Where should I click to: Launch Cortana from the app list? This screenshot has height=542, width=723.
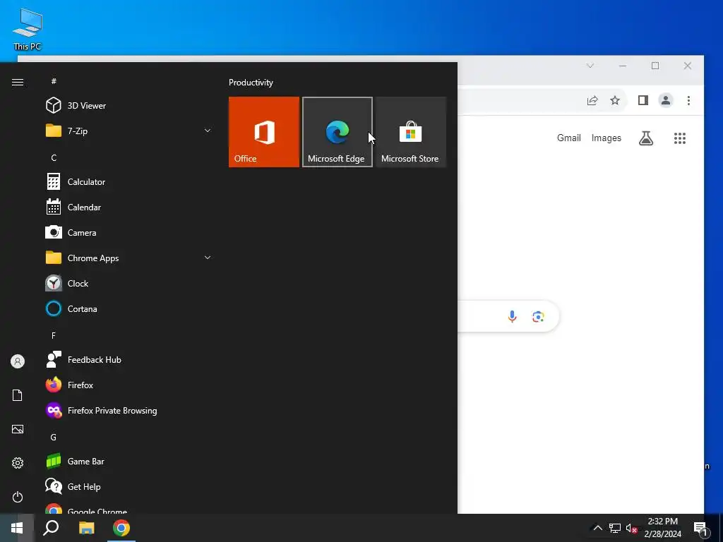coord(129,308)
